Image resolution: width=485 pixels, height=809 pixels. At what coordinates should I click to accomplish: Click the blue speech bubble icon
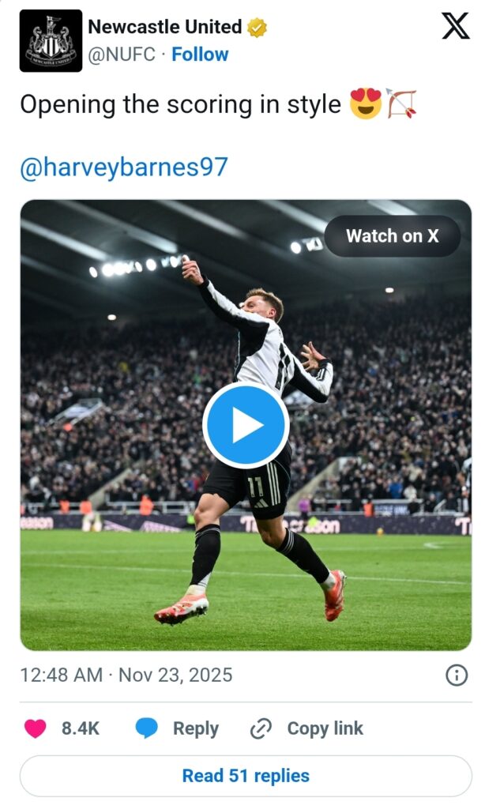point(146,728)
